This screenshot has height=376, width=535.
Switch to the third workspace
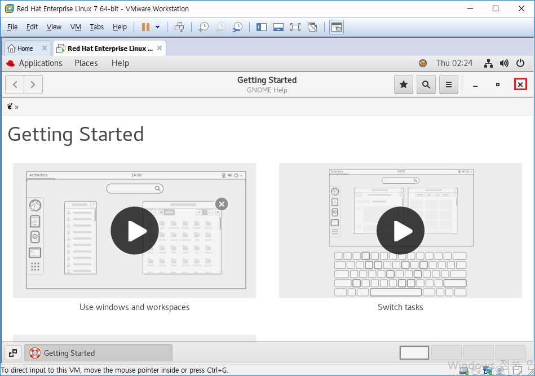479,353
